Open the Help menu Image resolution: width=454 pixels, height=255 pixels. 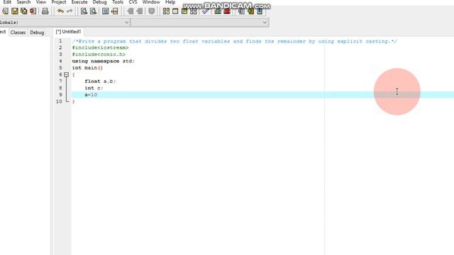pyautogui.click(x=170, y=2)
